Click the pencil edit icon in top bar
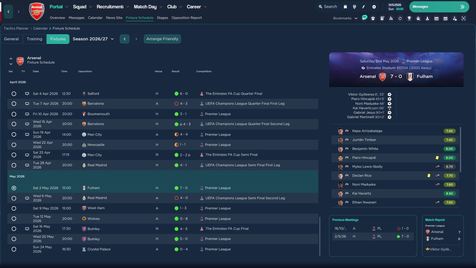This screenshot has width=476, height=268. tap(364, 7)
